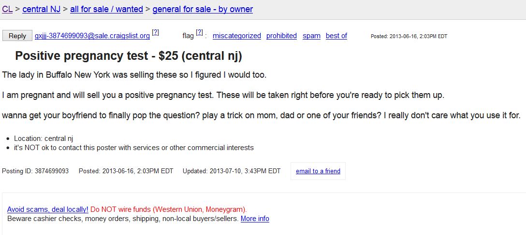Flag the post as miscategorized
The image size is (526, 235).
(236, 36)
